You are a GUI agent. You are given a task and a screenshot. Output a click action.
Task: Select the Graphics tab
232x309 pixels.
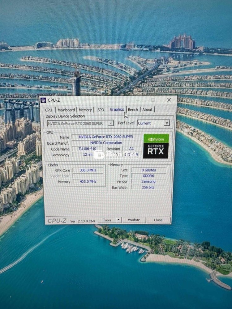117,109
